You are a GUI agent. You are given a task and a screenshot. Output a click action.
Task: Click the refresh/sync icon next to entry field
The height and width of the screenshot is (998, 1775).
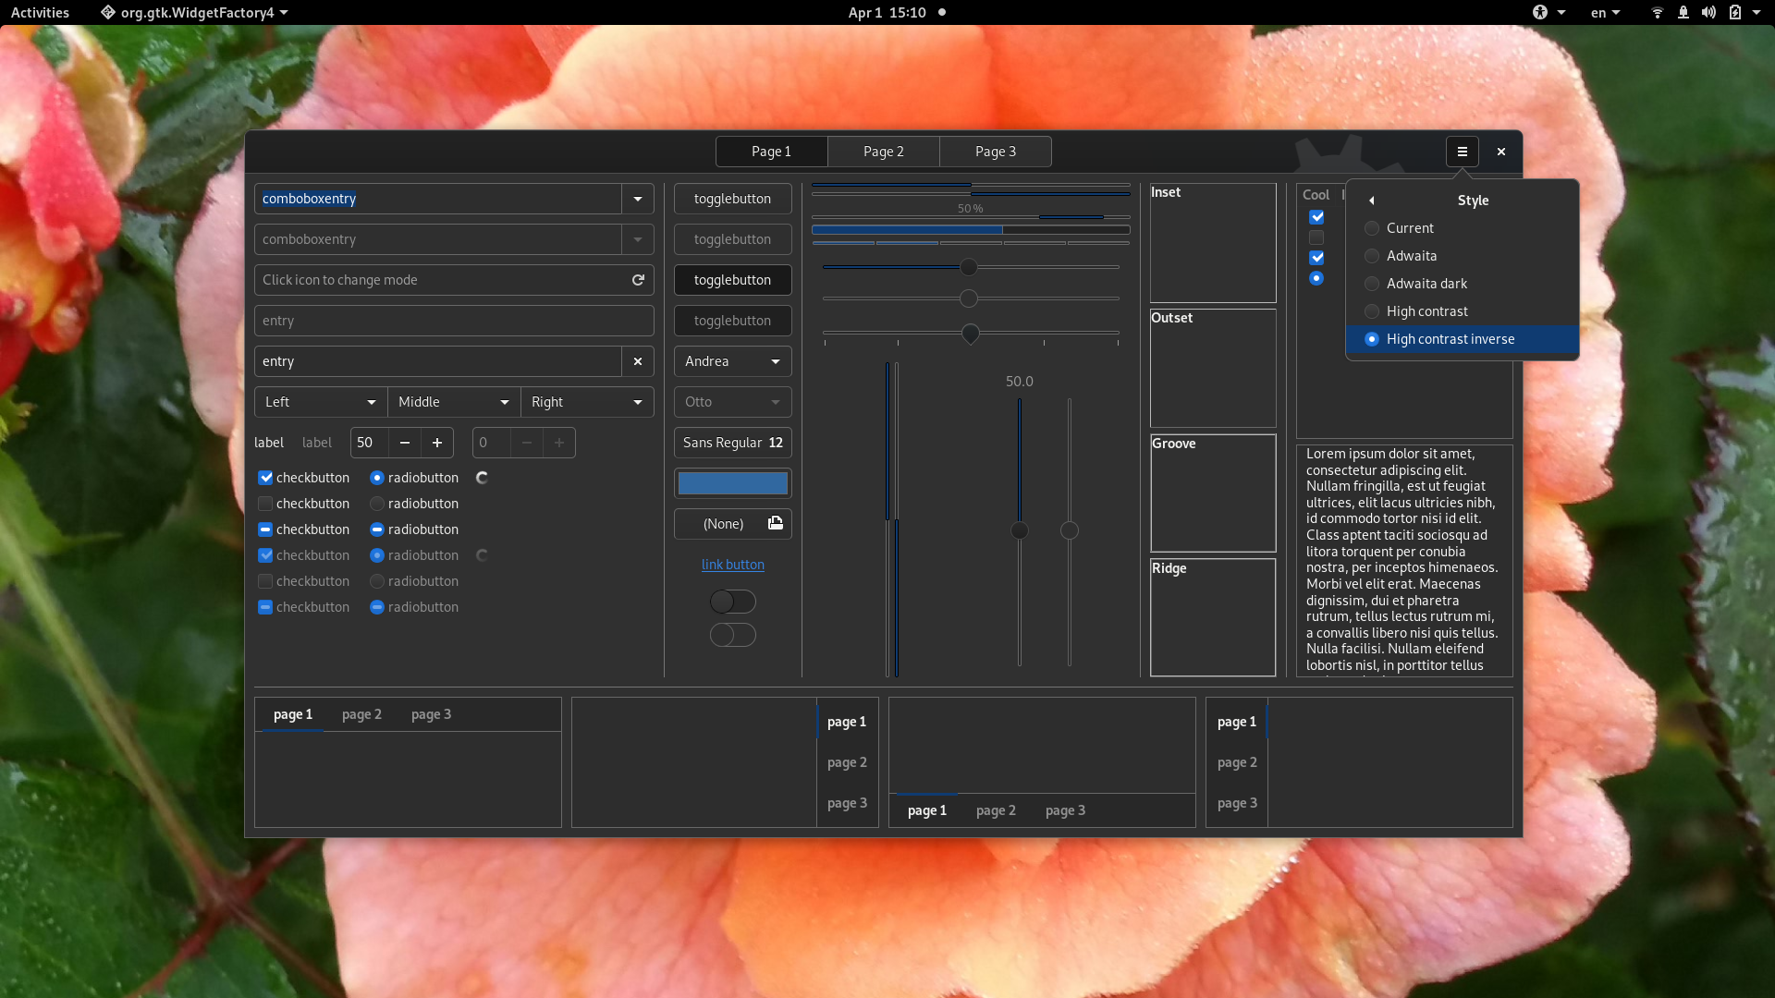638,279
